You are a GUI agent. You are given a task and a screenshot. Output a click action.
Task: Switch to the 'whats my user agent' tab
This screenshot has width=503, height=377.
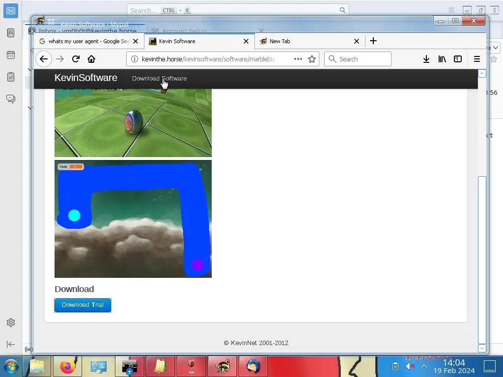point(88,41)
